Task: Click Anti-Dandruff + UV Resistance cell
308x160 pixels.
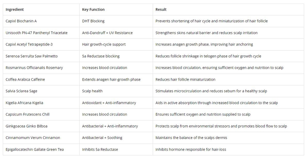Action: pos(107,33)
